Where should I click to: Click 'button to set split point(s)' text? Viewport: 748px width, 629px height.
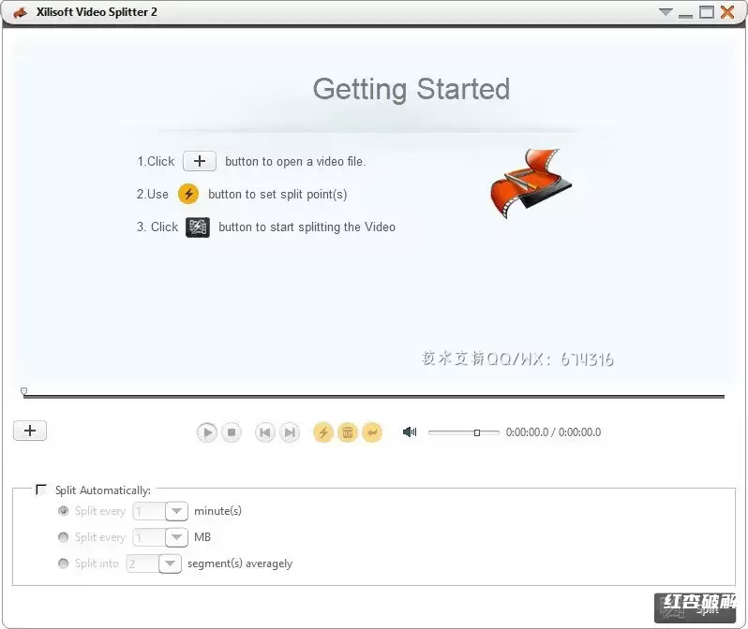pos(277,195)
